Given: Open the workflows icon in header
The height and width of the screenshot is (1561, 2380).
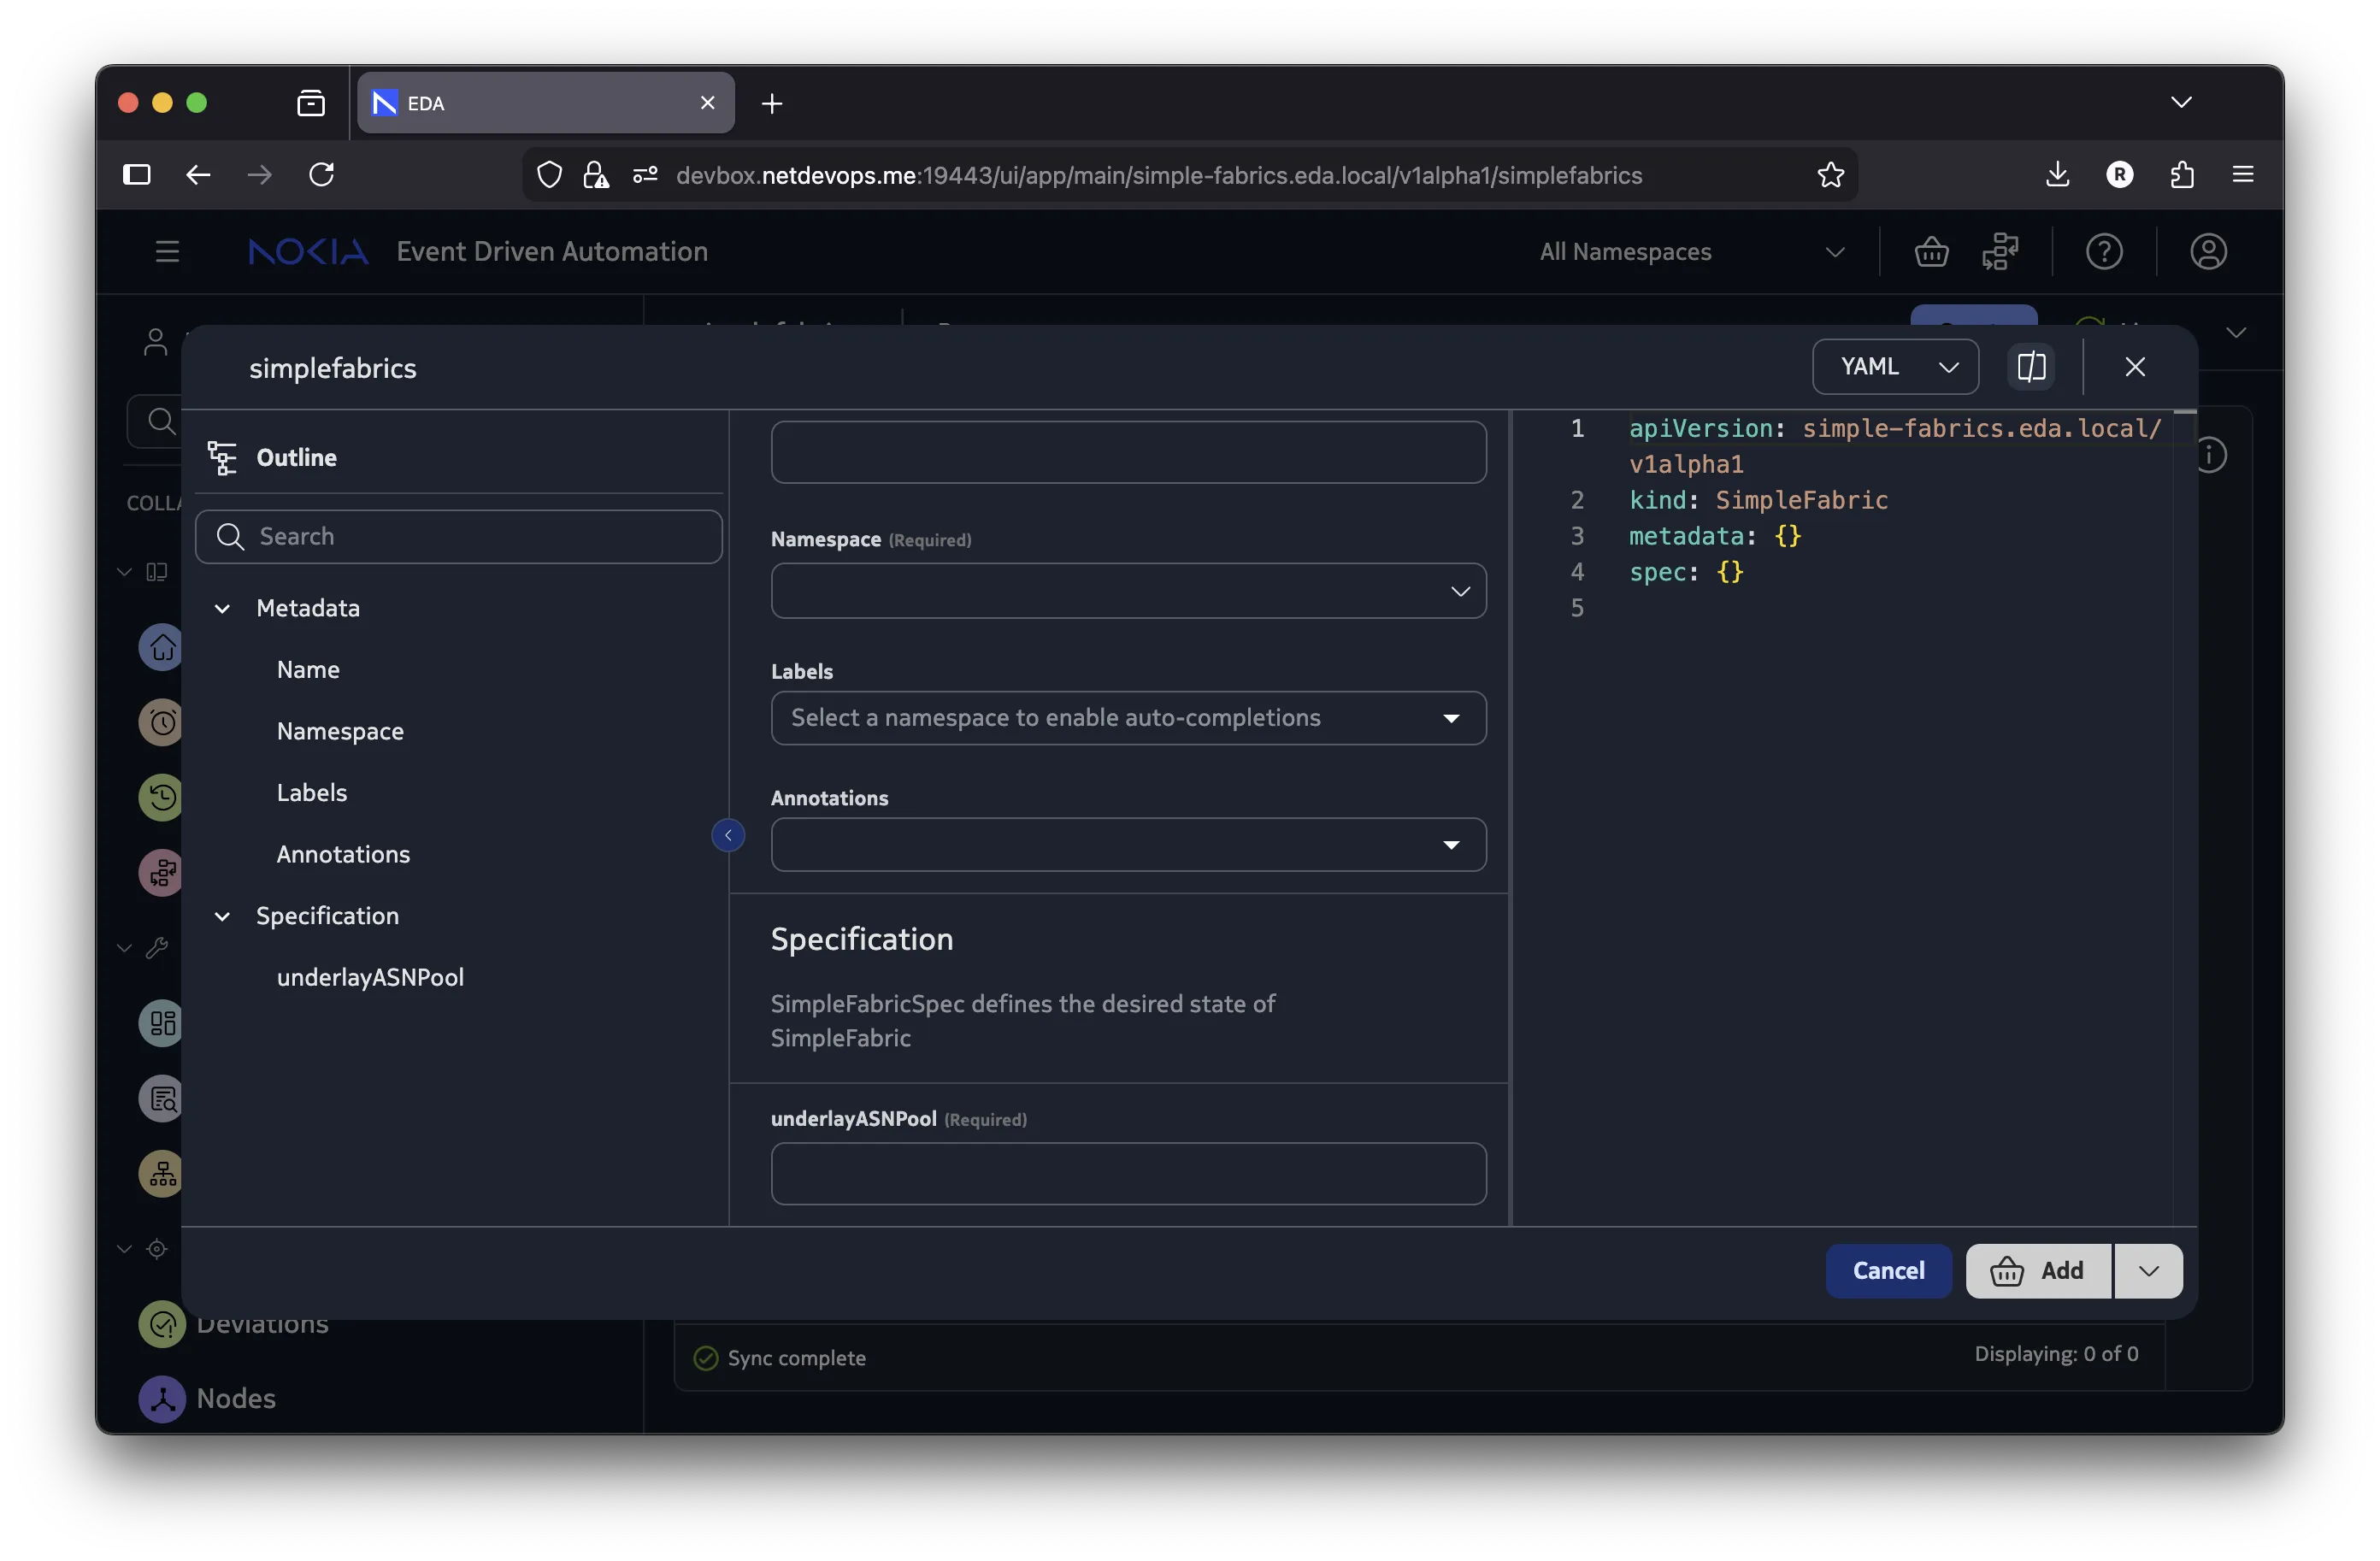Looking at the screenshot, I should click(x=2000, y=252).
